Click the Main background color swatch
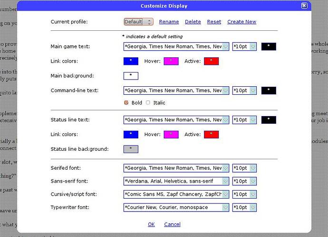The width and height of the screenshot is (328, 237). (131, 76)
